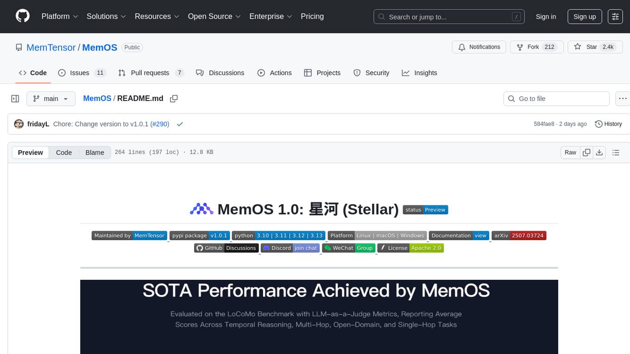Viewport: 630px width, 354px height.
Task: Open the Code tab
Action: [x=32, y=73]
